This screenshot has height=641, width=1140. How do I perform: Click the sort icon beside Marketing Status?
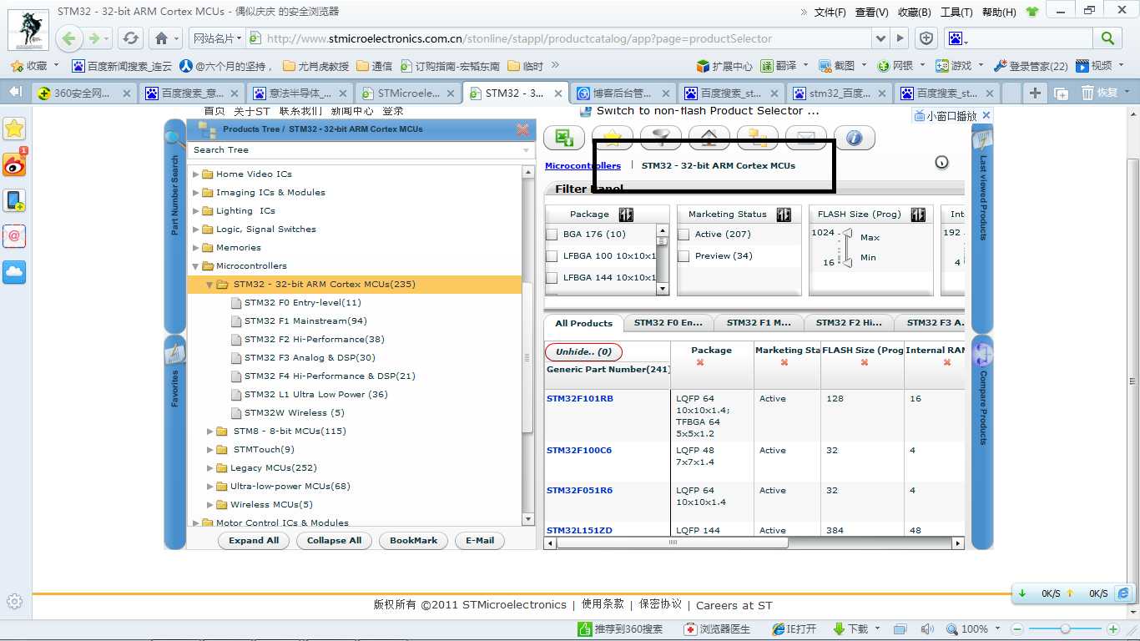[x=784, y=215]
